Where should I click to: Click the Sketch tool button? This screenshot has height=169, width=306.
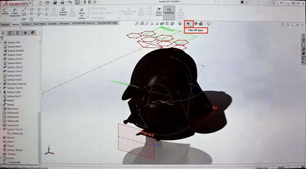pyautogui.click(x=5, y=12)
